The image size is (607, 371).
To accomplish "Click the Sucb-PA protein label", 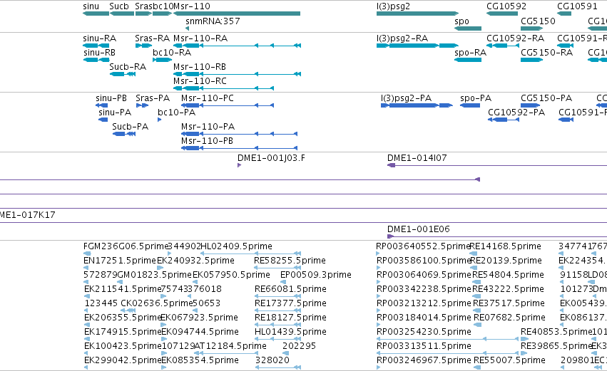I will 130,127.
